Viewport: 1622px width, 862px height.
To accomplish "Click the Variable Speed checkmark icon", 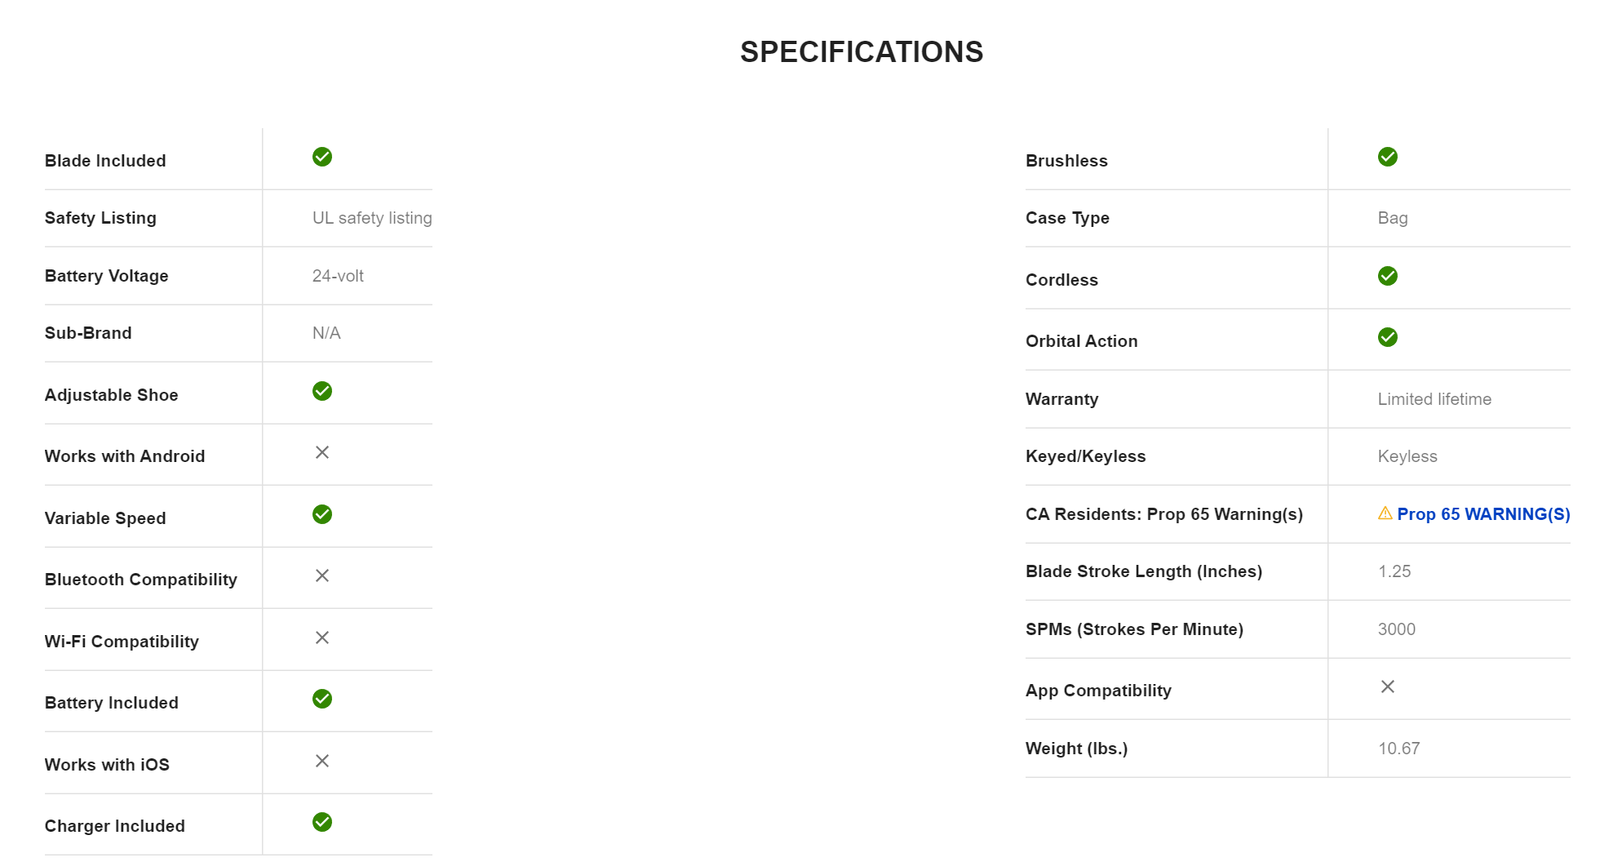I will pyautogui.click(x=322, y=514).
